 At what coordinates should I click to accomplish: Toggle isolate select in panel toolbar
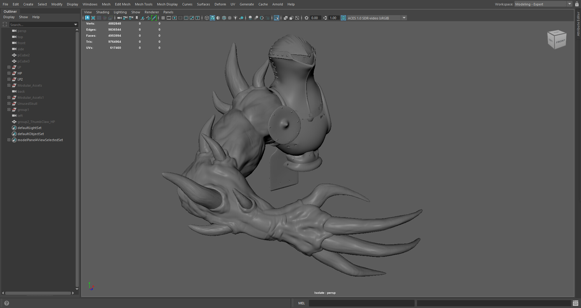tap(277, 18)
